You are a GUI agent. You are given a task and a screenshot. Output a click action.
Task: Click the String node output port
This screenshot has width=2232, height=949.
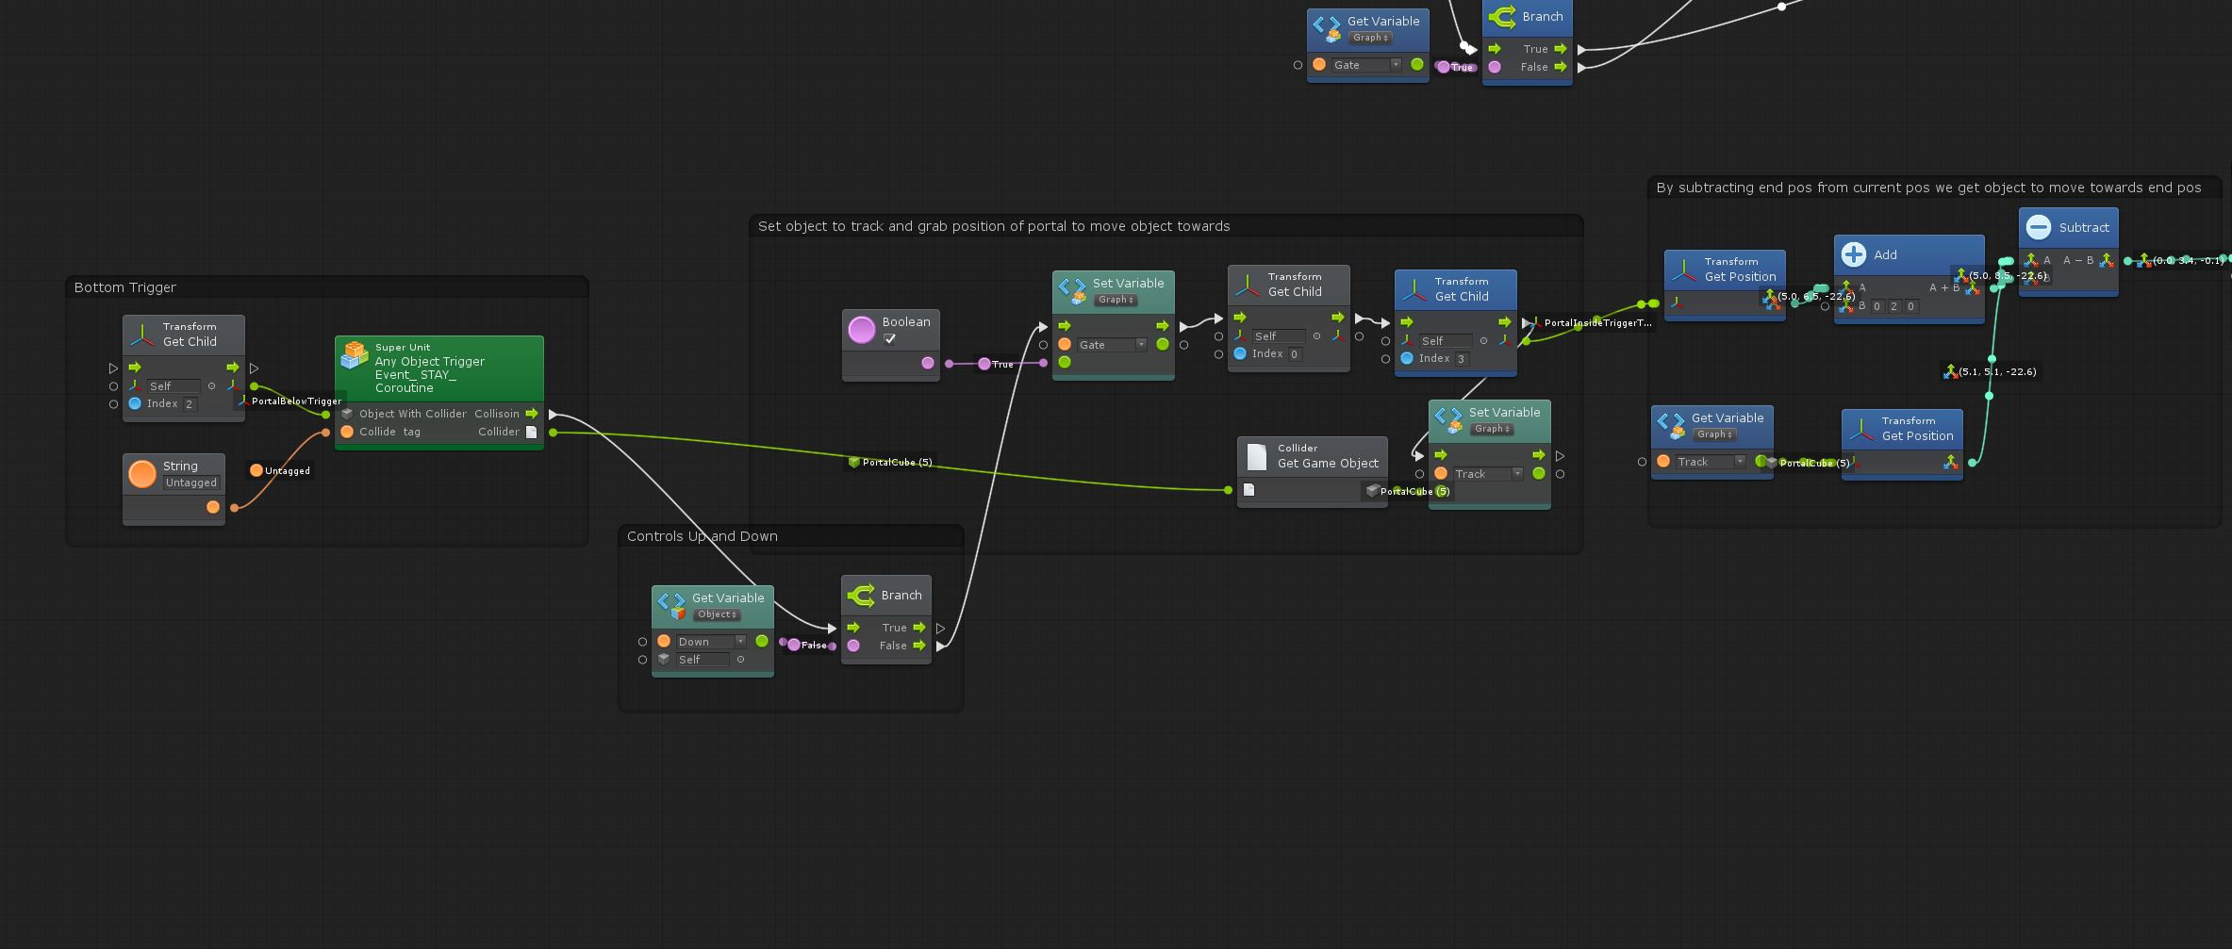213,507
